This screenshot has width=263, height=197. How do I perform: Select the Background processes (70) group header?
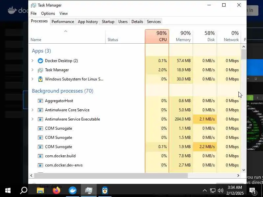click(62, 91)
